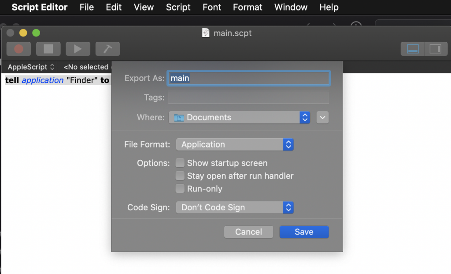Save the exported application
This screenshot has height=274, width=451.
(x=304, y=232)
